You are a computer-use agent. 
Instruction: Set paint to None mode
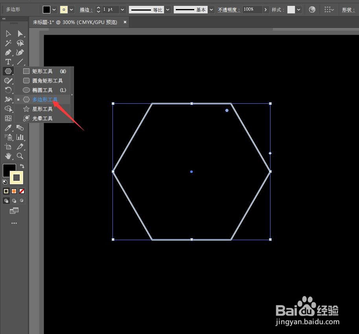(22, 191)
